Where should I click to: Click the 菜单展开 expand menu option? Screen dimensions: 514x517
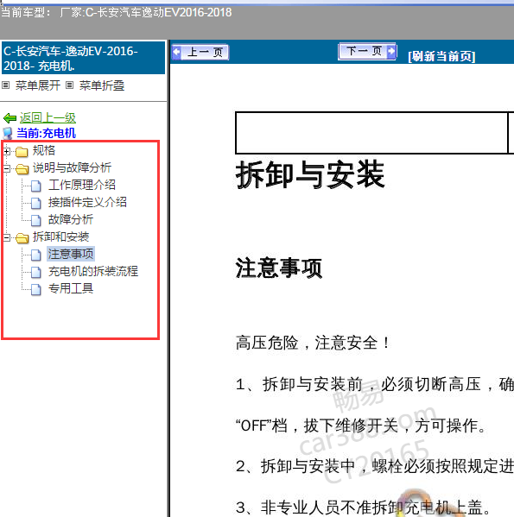tap(38, 85)
